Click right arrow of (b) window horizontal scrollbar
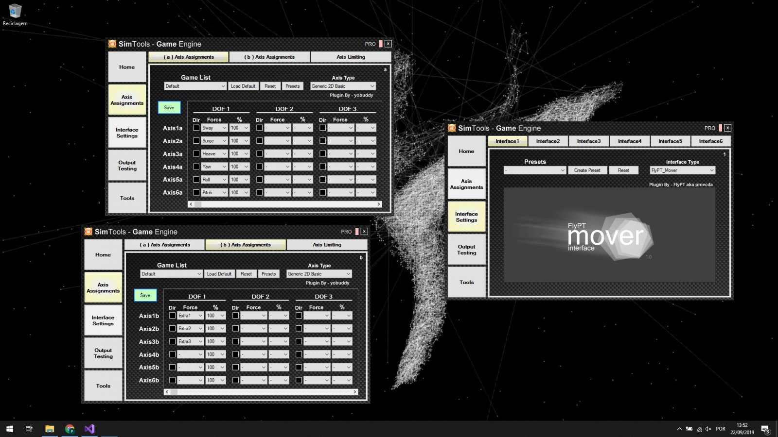The height and width of the screenshot is (437, 778). tap(355, 392)
